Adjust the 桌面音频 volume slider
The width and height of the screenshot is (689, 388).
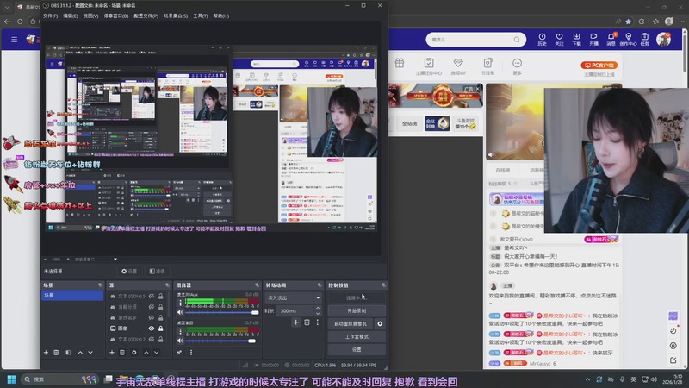coord(222,341)
